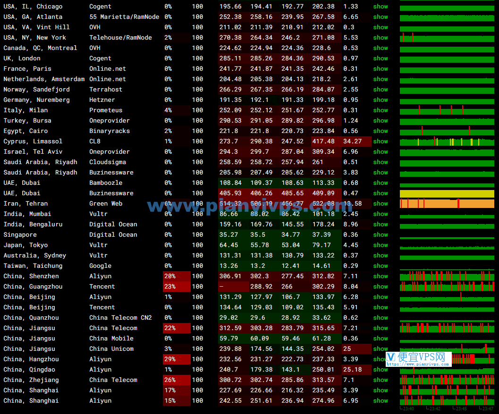The height and width of the screenshot is (414, 499).
Task: Click the Green Web provider name
Action: [106, 204]
